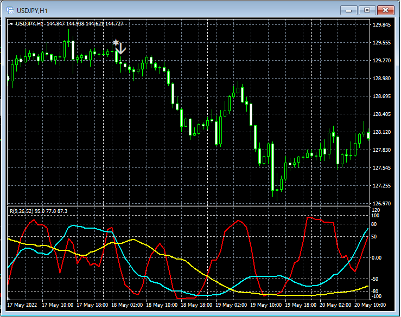Click price level 129.845 on price scale
401x317 pixels.
381,25
